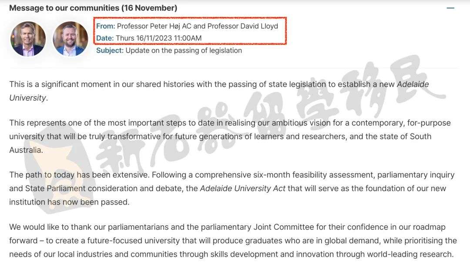Click the From: label
Viewport: 470px width, 269px height.
coord(105,26)
